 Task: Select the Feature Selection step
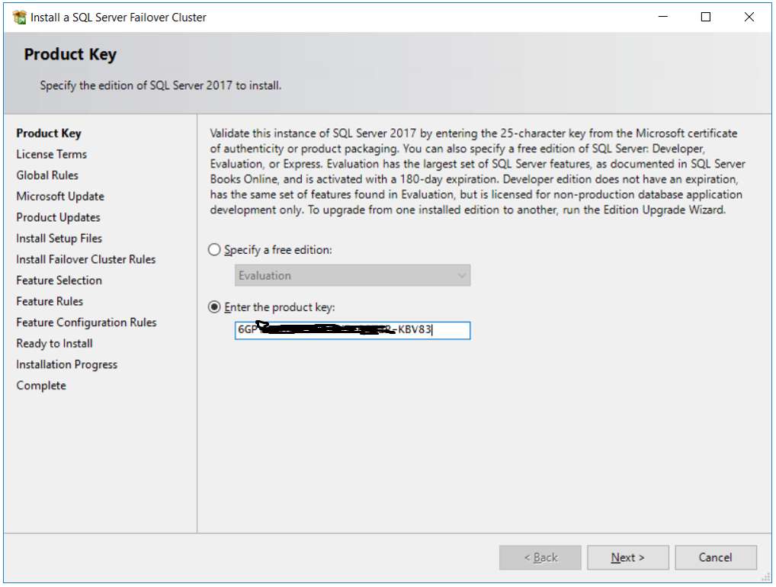59,280
